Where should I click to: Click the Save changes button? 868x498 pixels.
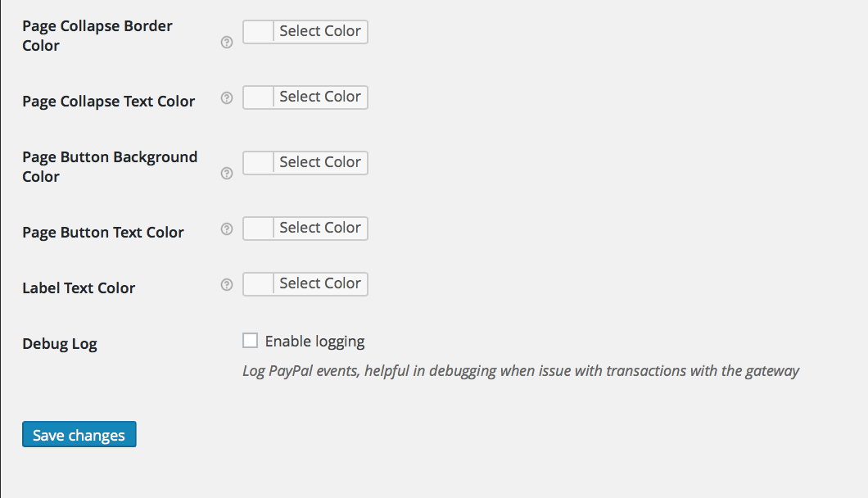tap(79, 435)
